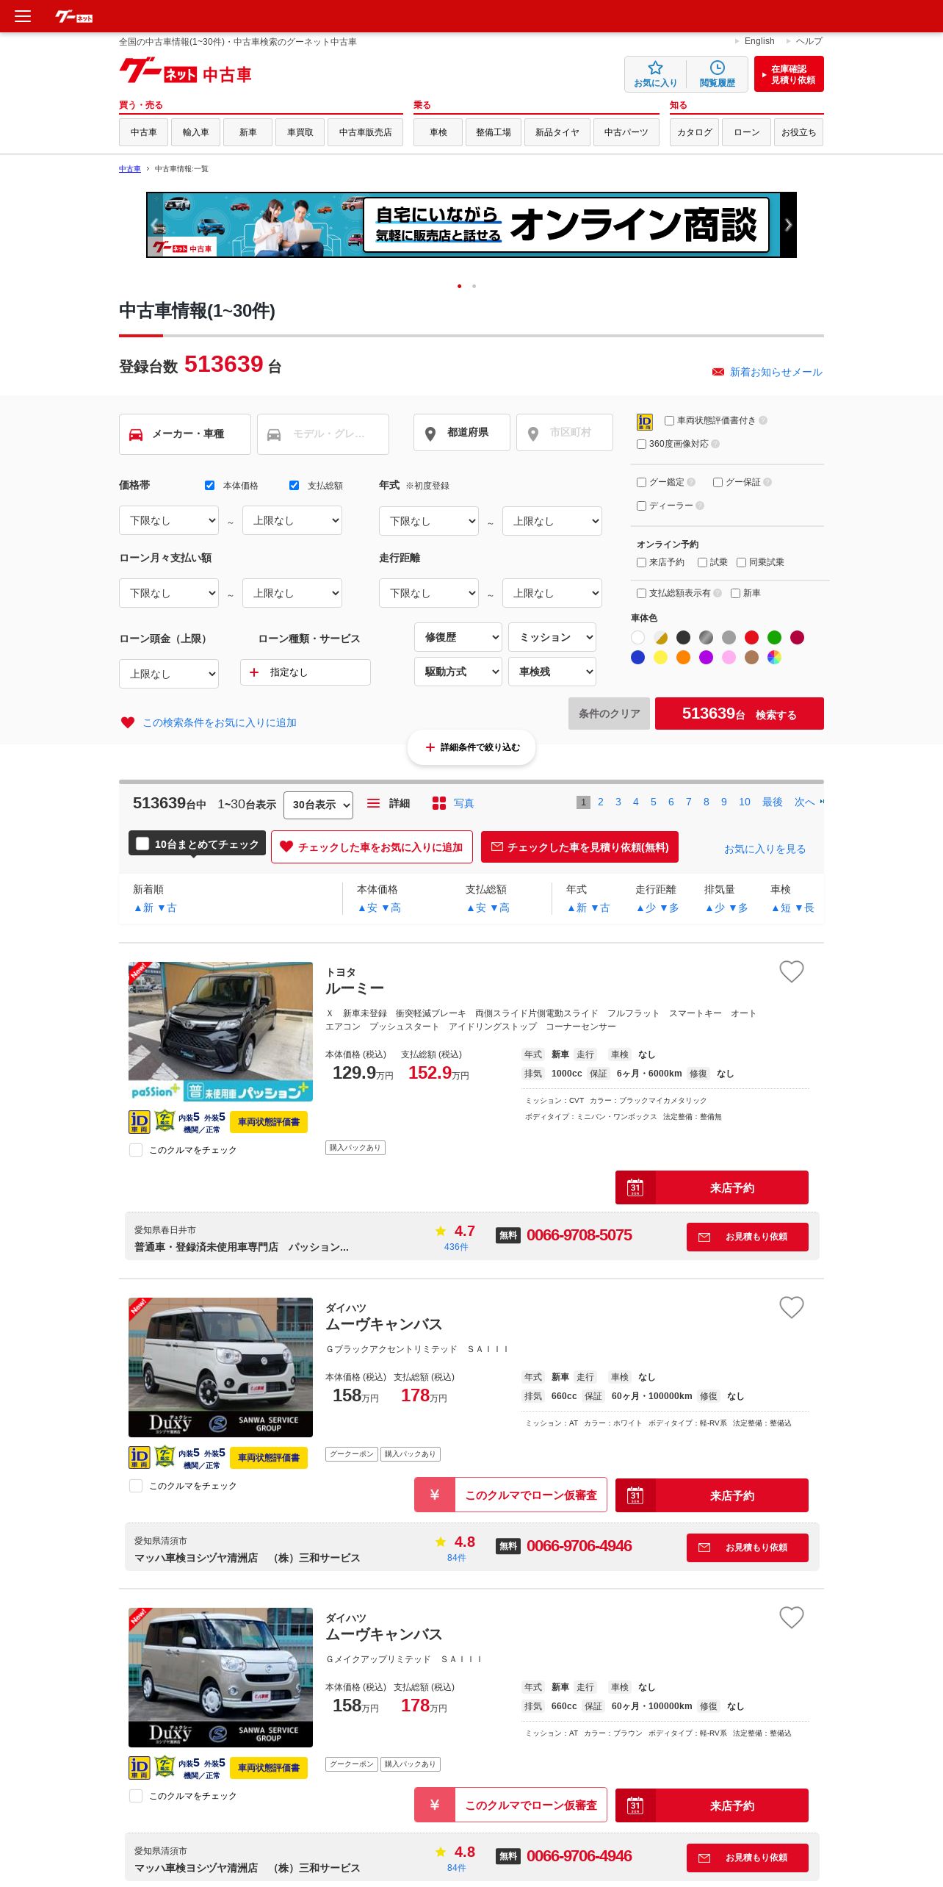This screenshot has height=1887, width=943.
Task: Open the 中古車 nav tab
Action: tap(144, 132)
